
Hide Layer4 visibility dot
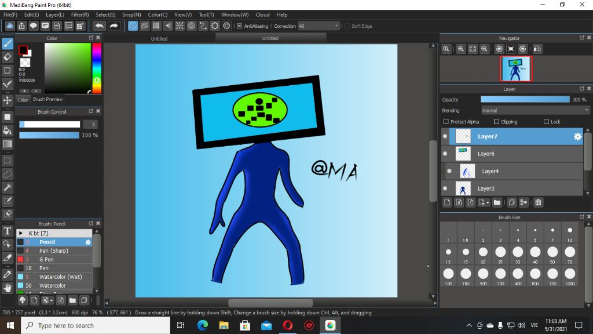coord(449,171)
